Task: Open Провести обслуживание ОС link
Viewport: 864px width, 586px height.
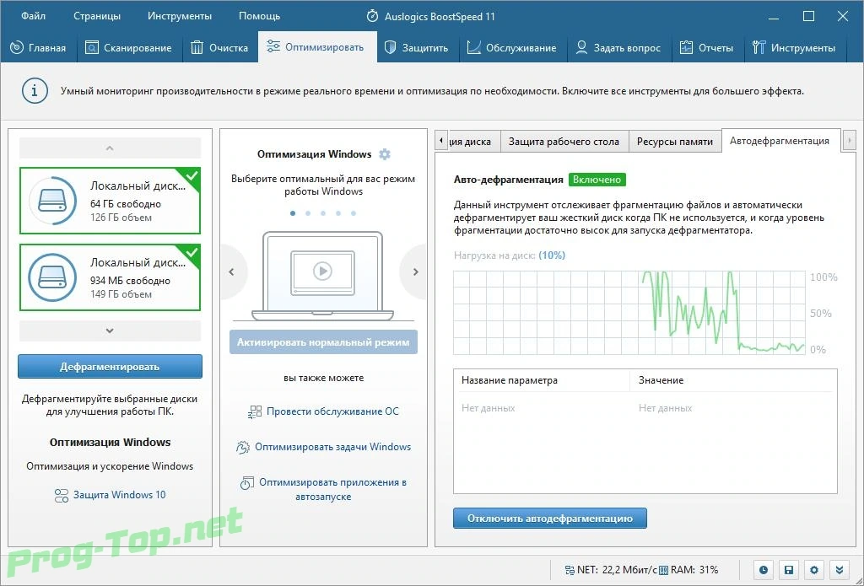Action: click(x=332, y=411)
